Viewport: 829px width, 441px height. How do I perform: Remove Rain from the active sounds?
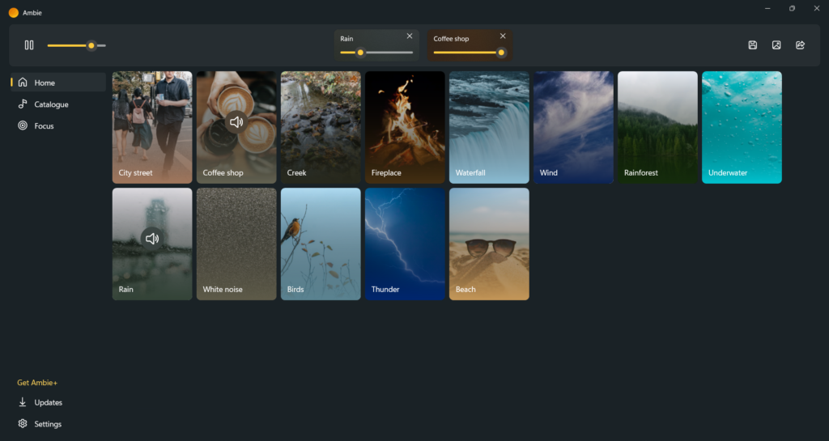pyautogui.click(x=409, y=36)
